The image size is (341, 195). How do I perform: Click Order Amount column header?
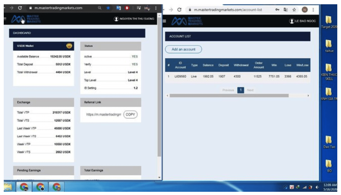[x=259, y=65]
